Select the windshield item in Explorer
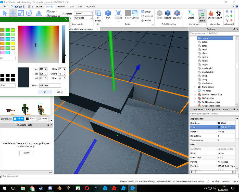The image size is (239, 192). click(207, 83)
